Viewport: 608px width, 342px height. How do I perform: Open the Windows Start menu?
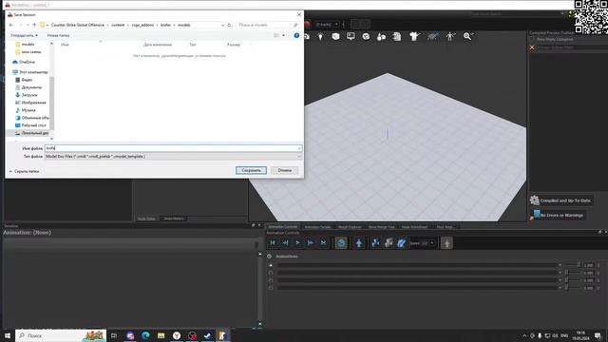[x=8, y=335]
